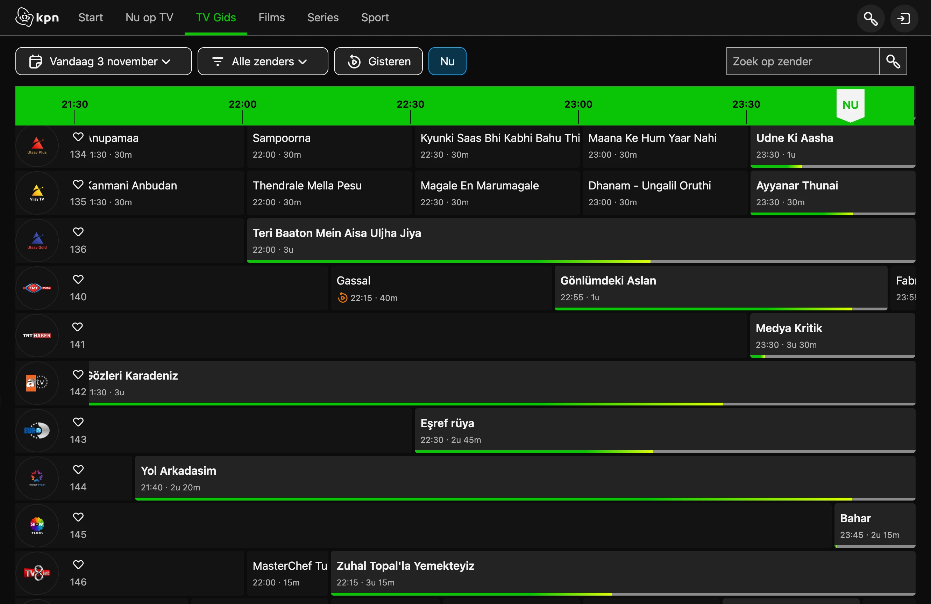Click the Utsav Plus channel logo

pyautogui.click(x=37, y=146)
